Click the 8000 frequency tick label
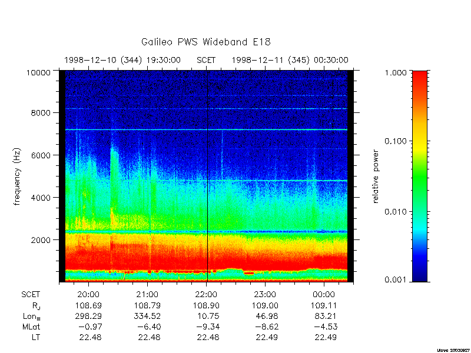The width and height of the screenshot is (471, 353). pyautogui.click(x=42, y=113)
